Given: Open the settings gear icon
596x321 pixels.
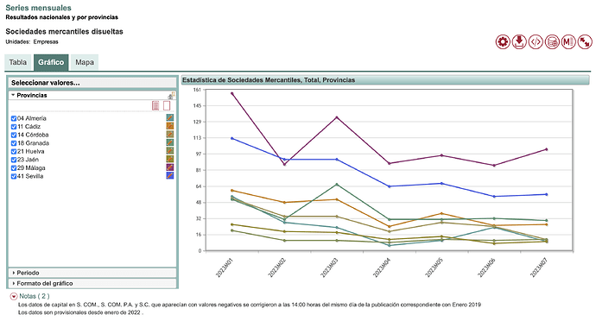Looking at the screenshot, I should [x=503, y=41].
